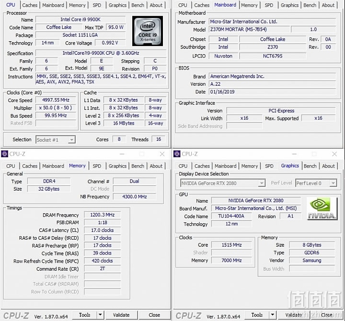The image size is (345, 321).
Task: Click Level 3 cache value 16 MBytes
Action: coord(124,123)
